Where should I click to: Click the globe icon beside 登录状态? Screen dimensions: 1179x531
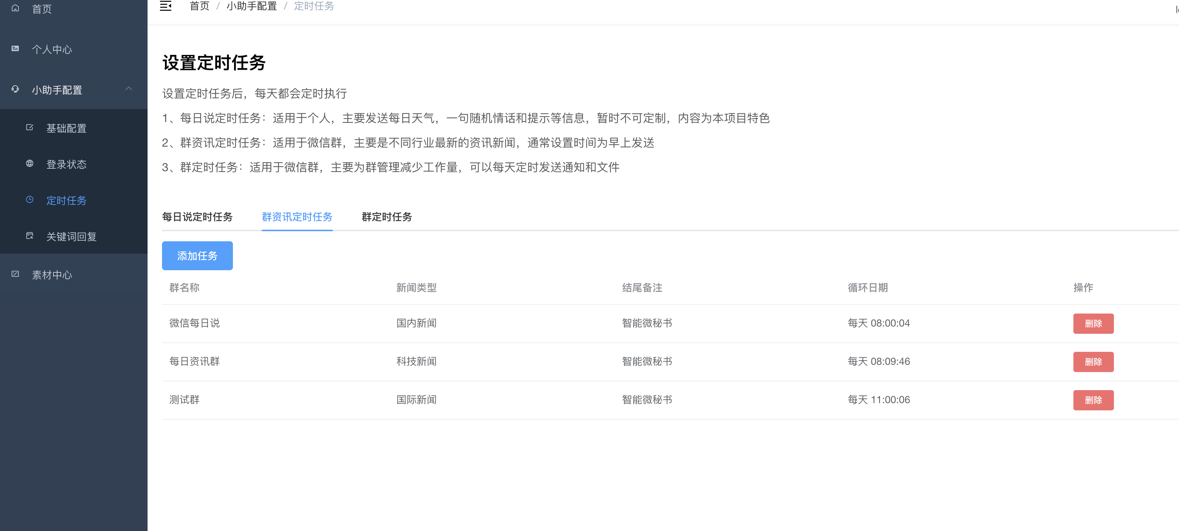[30, 164]
